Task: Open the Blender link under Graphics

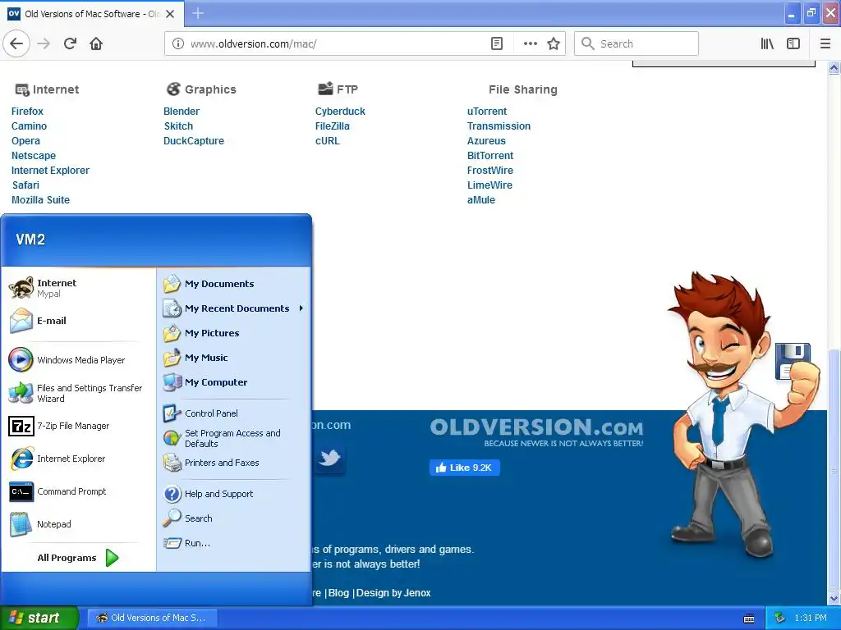Action: [182, 111]
